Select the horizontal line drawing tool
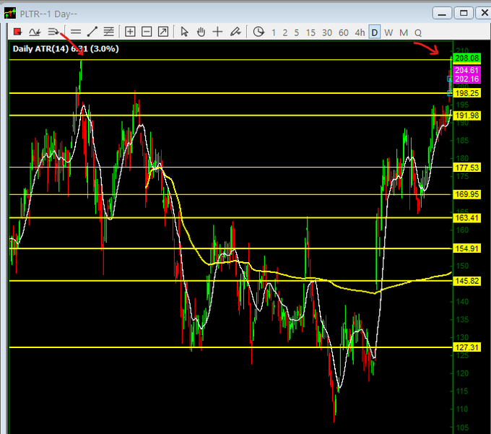This screenshot has height=434, width=491. point(76,32)
